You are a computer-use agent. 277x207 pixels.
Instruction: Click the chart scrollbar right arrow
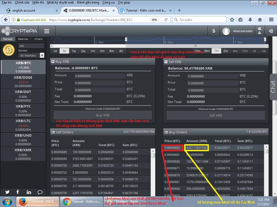pyautogui.click(x=267, y=46)
